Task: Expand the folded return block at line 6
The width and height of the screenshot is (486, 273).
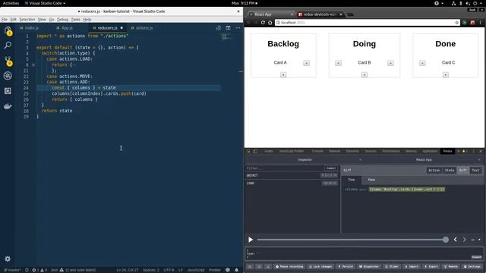Action: pyautogui.click(x=33, y=65)
